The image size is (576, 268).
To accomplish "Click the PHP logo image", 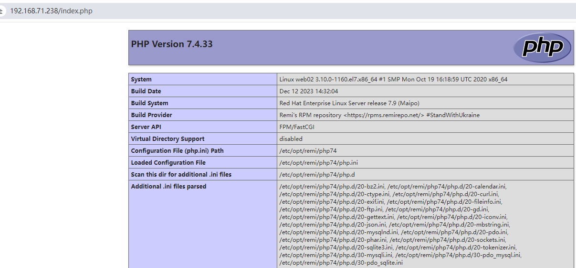I will [x=542, y=48].
